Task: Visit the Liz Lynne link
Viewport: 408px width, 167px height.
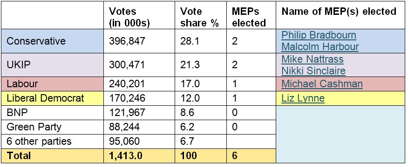Action: click(303, 98)
